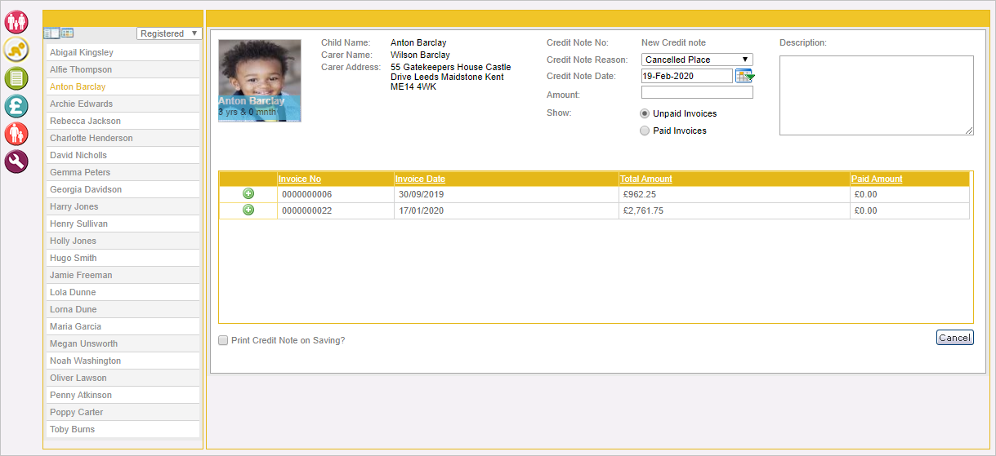This screenshot has width=996, height=456.
Task: Click into the Description text area
Action: (877, 95)
